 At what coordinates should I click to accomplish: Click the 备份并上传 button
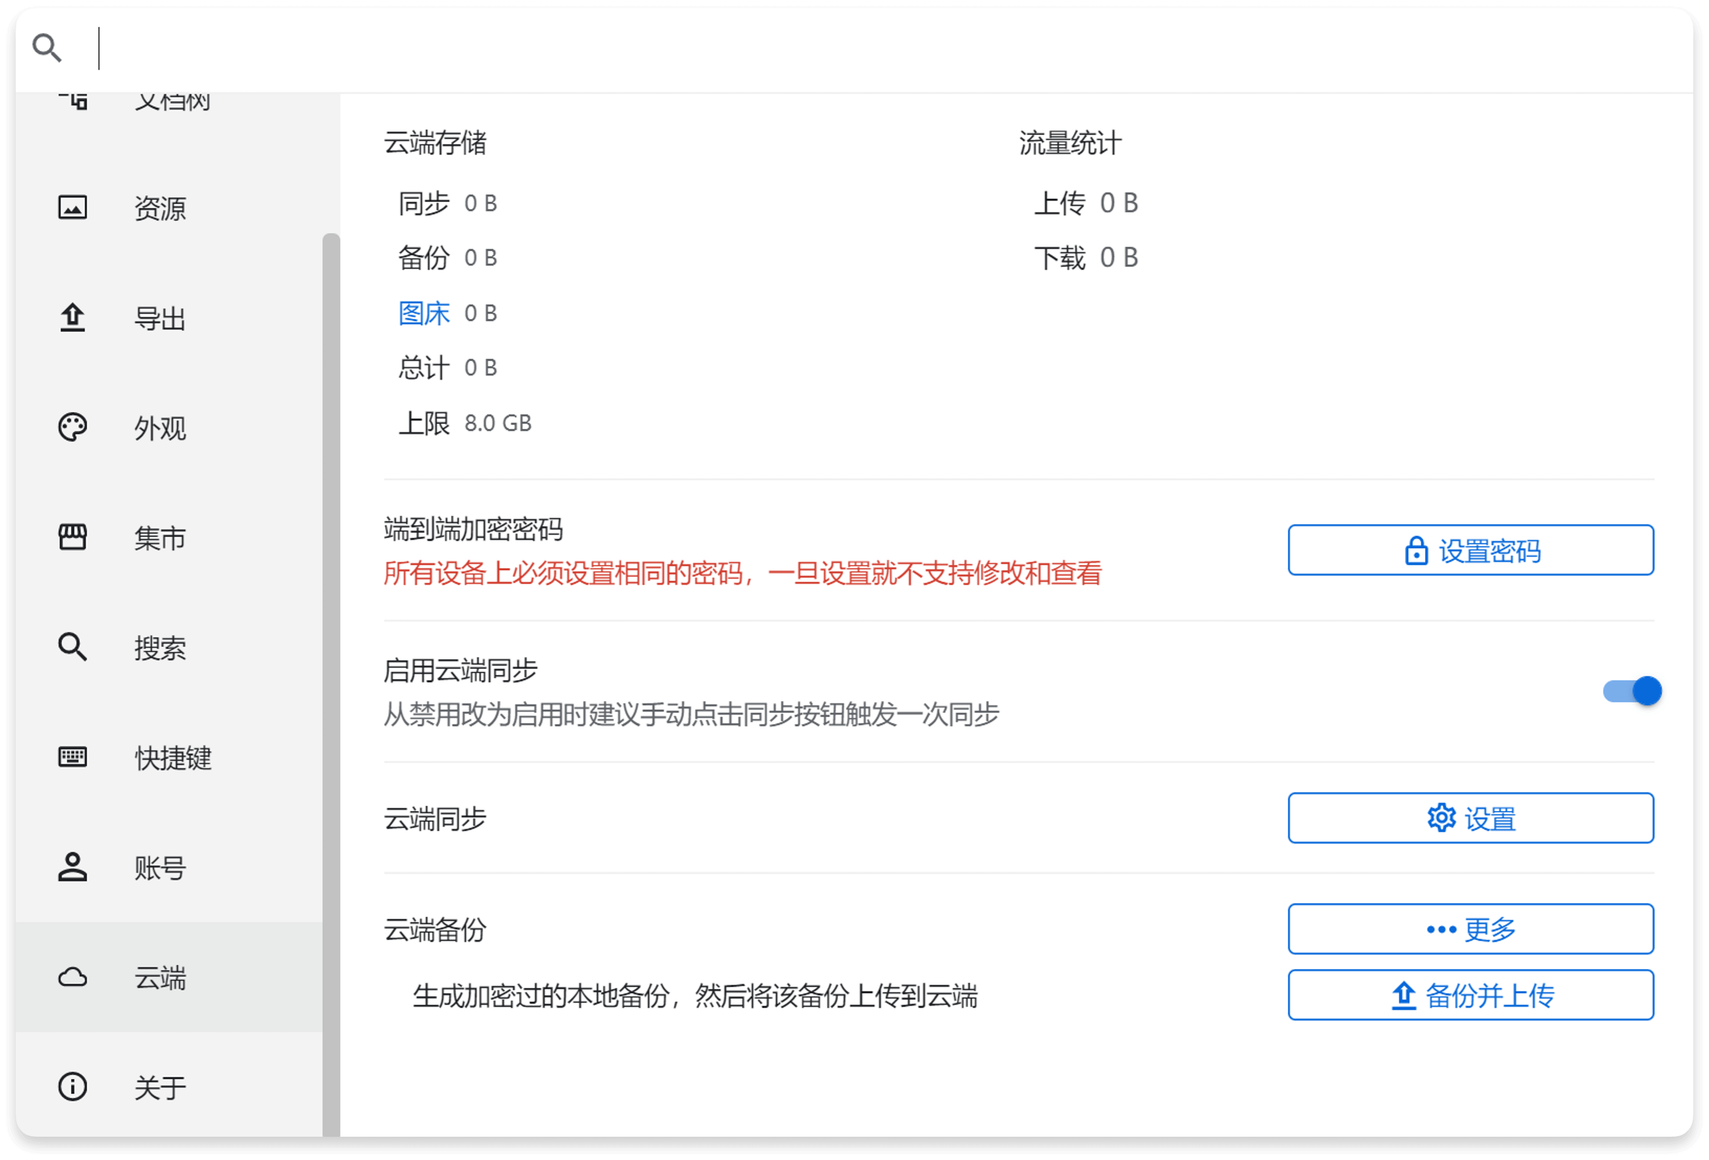tap(1470, 995)
